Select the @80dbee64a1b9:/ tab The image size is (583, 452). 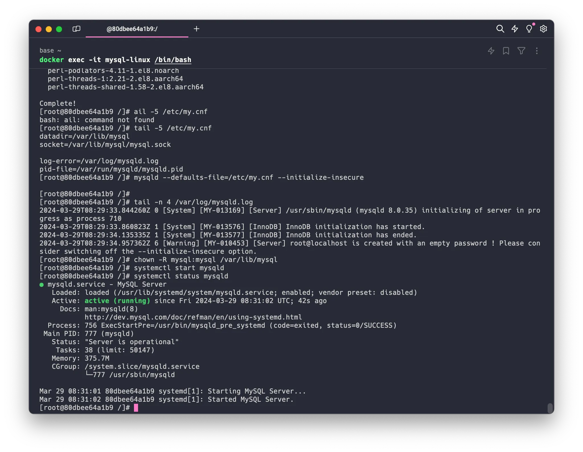132,29
